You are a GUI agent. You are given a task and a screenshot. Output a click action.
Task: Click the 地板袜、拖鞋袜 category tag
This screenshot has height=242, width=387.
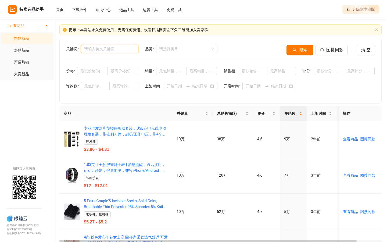click(x=97, y=214)
